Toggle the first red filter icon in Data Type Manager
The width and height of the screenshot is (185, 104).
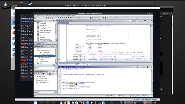click(47, 74)
